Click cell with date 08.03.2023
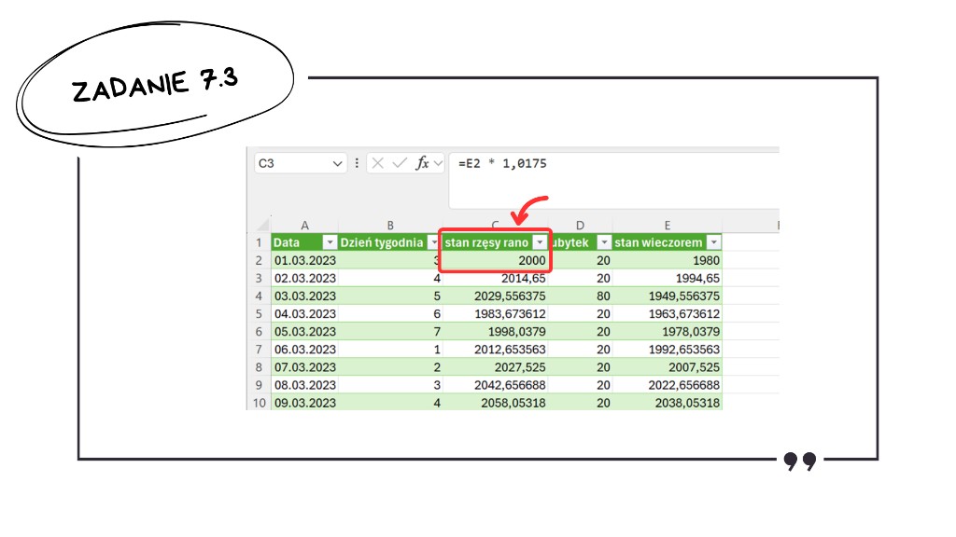 click(x=304, y=385)
